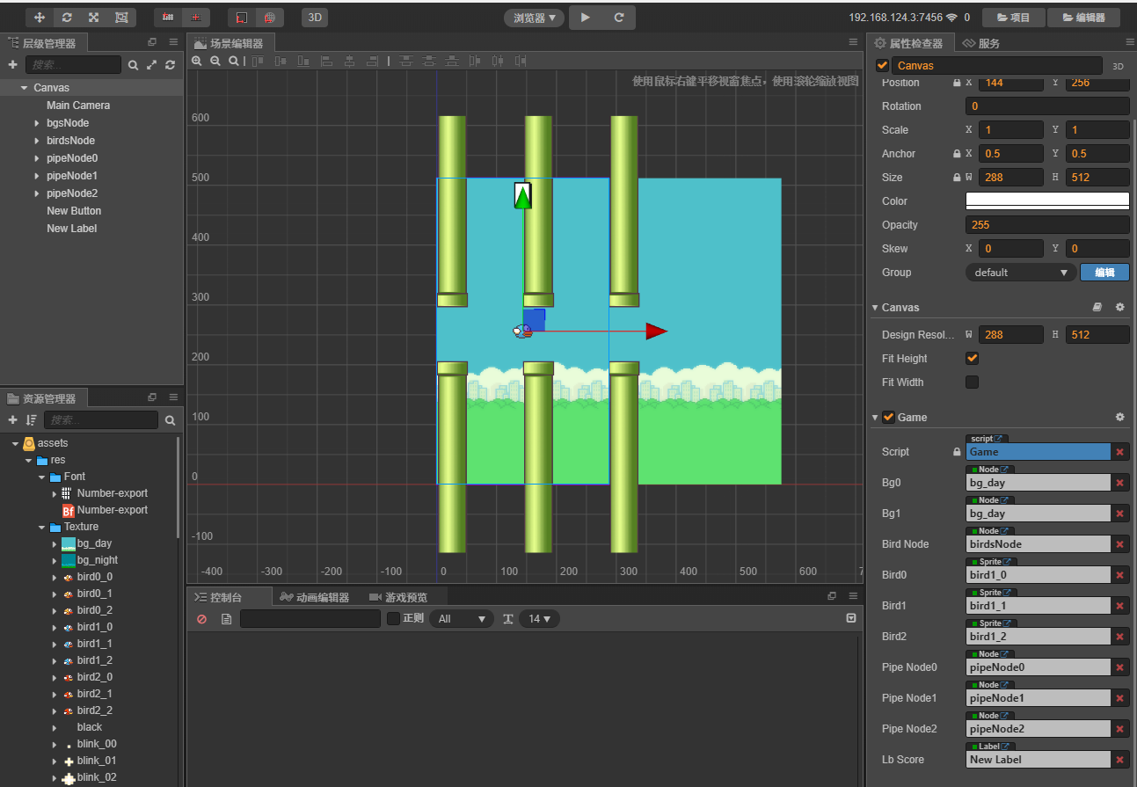This screenshot has width=1137, height=787.
Task: Click the asset sort order icon
Action: coord(32,420)
